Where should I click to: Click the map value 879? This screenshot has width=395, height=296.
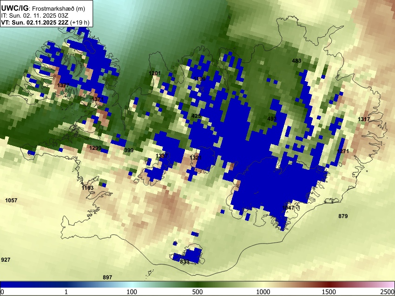click(343, 216)
